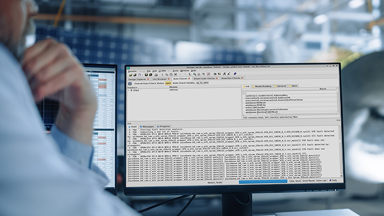Click the Hide Shell button
The height and width of the screenshot is (216, 384).
(295, 181)
